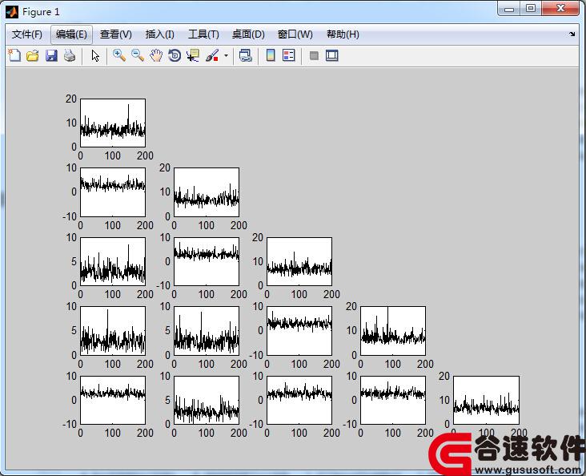Select the second subplot in bottom row
This screenshot has height=476, width=586.
click(207, 400)
